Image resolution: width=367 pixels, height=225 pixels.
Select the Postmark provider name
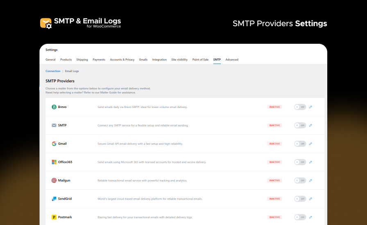65,217
